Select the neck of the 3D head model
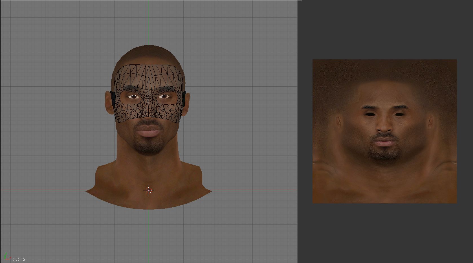Screen dimensions: 473x263 pyautogui.click(x=149, y=169)
